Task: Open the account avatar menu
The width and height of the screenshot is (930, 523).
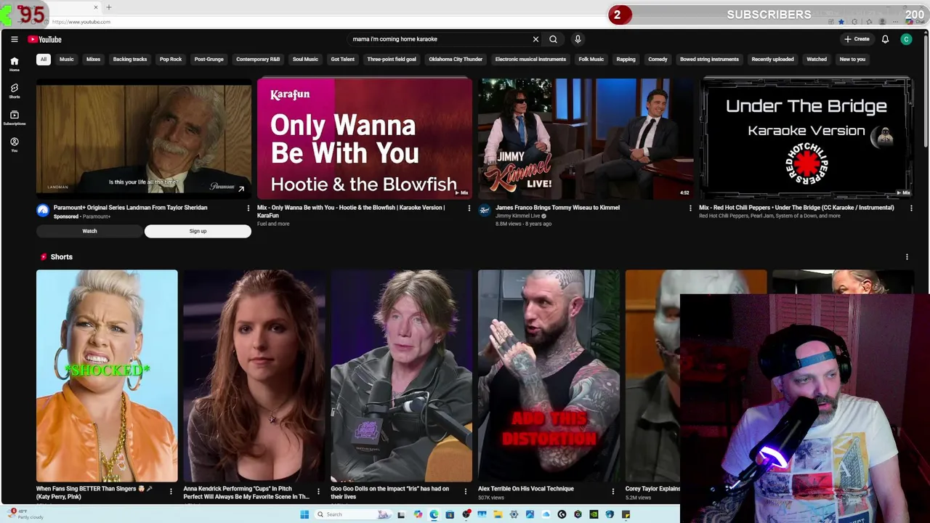Action: [x=906, y=39]
